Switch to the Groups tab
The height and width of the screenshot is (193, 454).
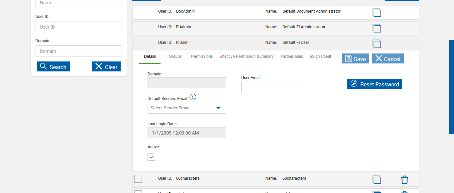175,56
